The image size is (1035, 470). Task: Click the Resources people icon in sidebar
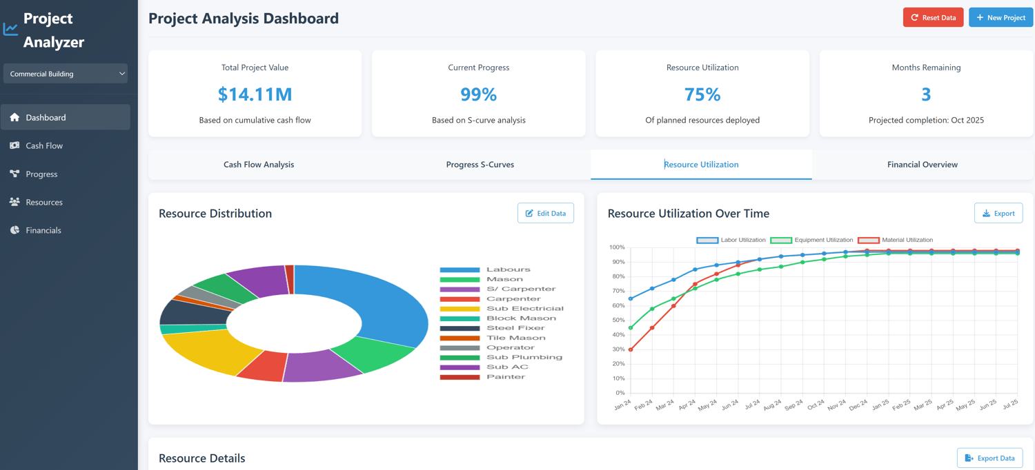coord(14,202)
